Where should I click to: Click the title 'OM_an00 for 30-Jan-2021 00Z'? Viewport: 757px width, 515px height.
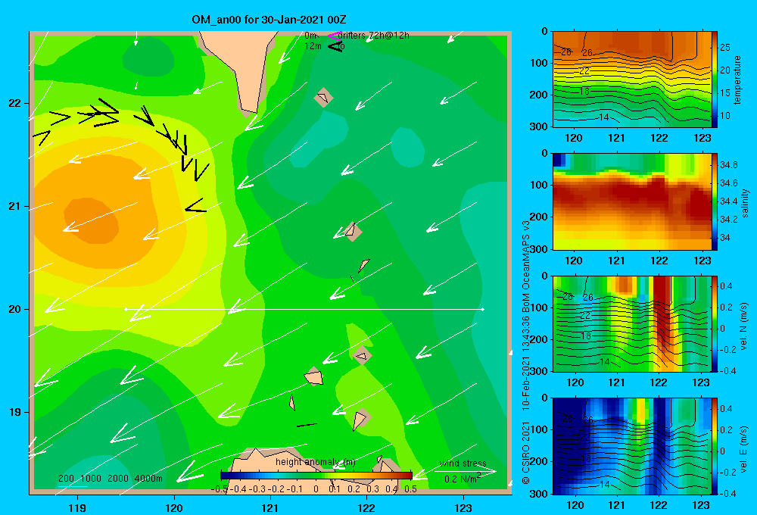(x=269, y=20)
